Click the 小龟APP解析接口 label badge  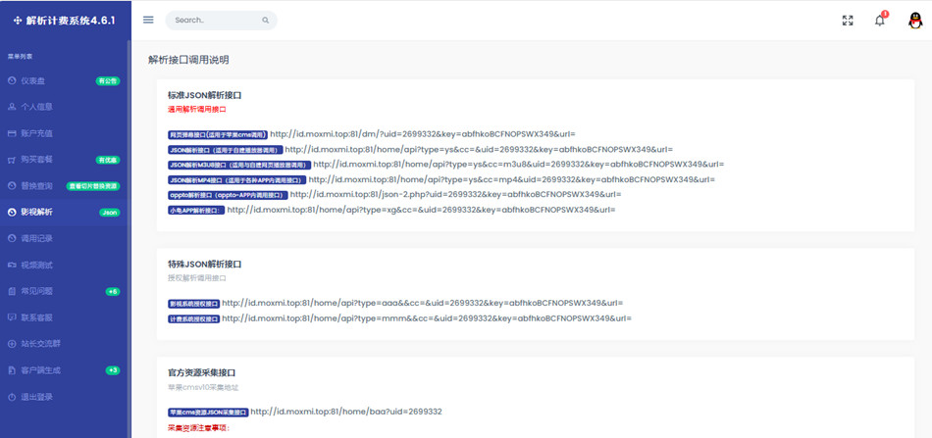(196, 210)
